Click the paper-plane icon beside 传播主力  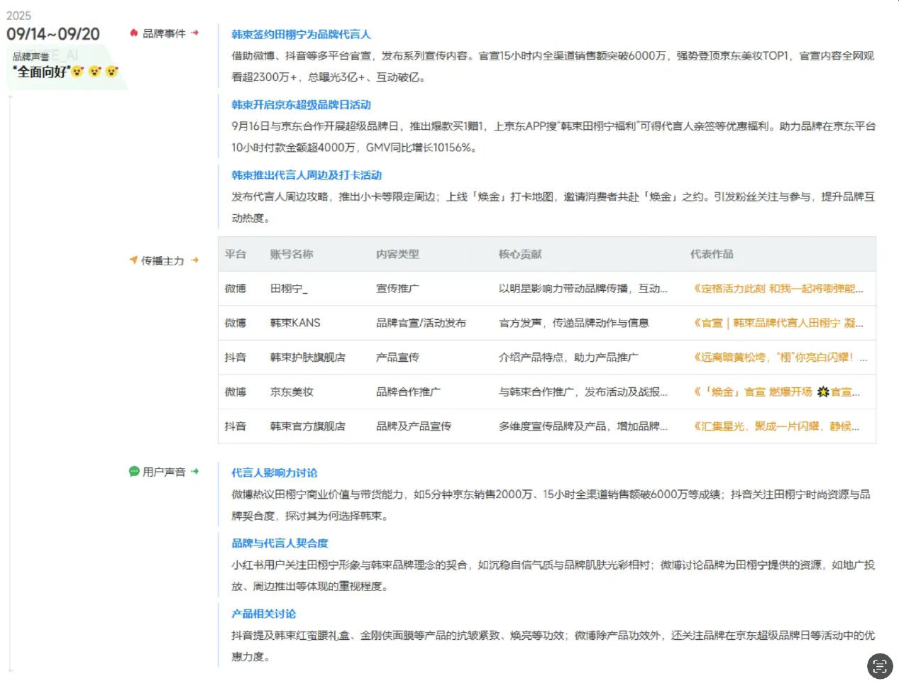133,260
